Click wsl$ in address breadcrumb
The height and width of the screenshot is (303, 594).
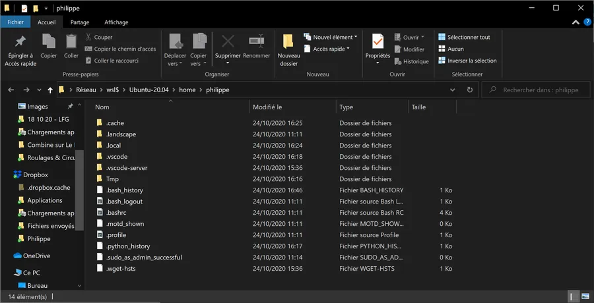112,90
